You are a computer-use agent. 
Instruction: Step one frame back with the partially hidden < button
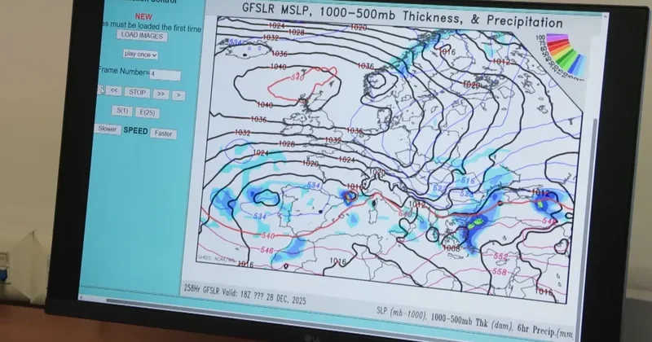coord(101,90)
